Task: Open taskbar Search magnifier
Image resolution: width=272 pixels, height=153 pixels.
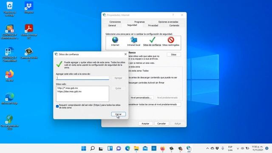Action: 93,148
